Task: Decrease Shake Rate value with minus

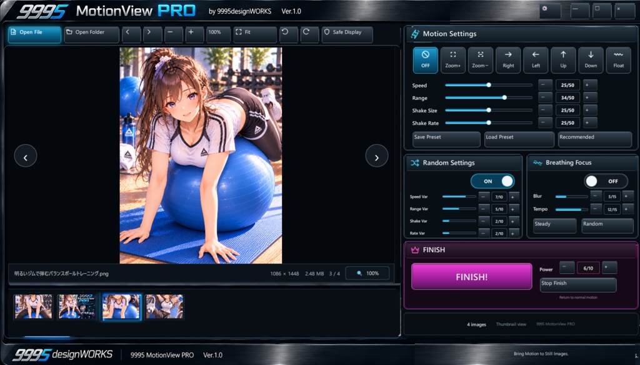Action: 545,123
